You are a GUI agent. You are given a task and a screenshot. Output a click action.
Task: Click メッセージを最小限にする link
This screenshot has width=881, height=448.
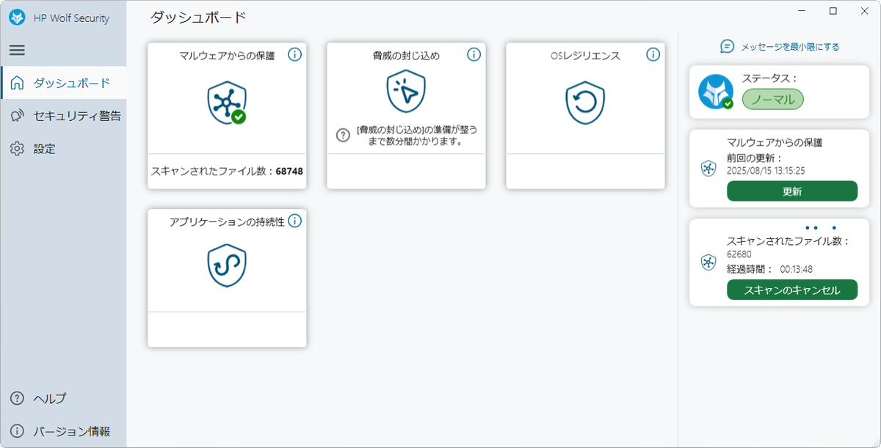point(790,46)
